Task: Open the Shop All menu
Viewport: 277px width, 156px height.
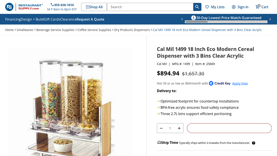Action: click(94, 7)
